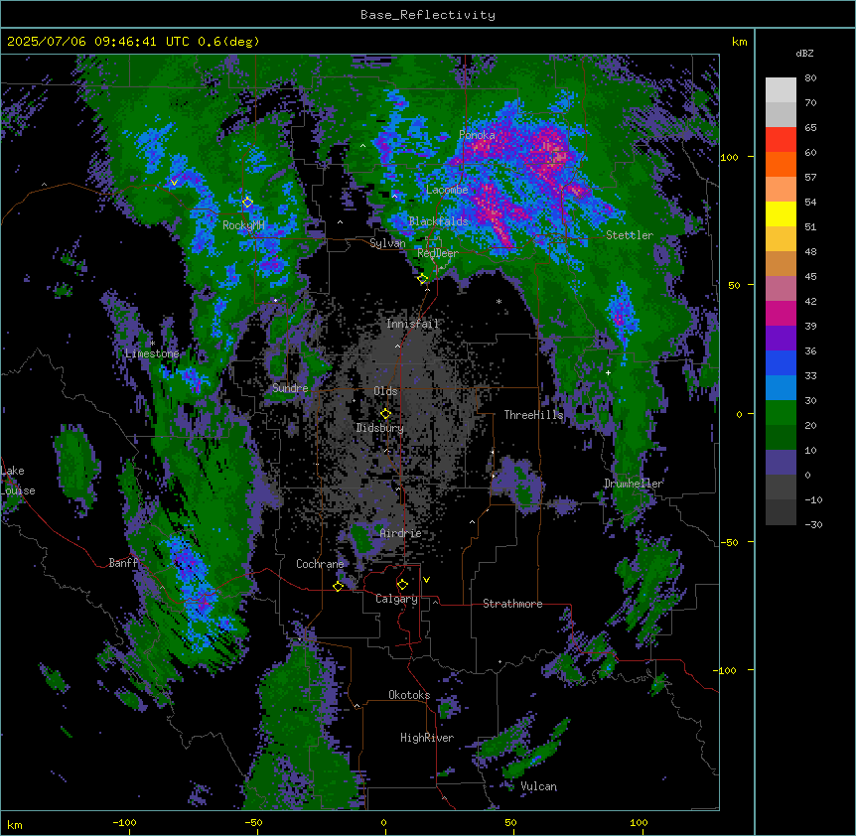Click the Strathmore label
The height and width of the screenshot is (836, 856).
click(512, 604)
